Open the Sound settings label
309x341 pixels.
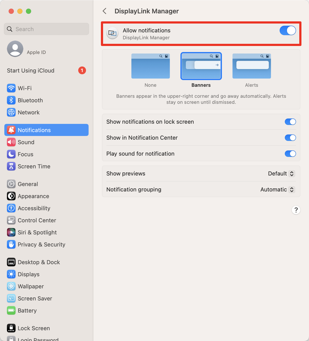coord(26,142)
